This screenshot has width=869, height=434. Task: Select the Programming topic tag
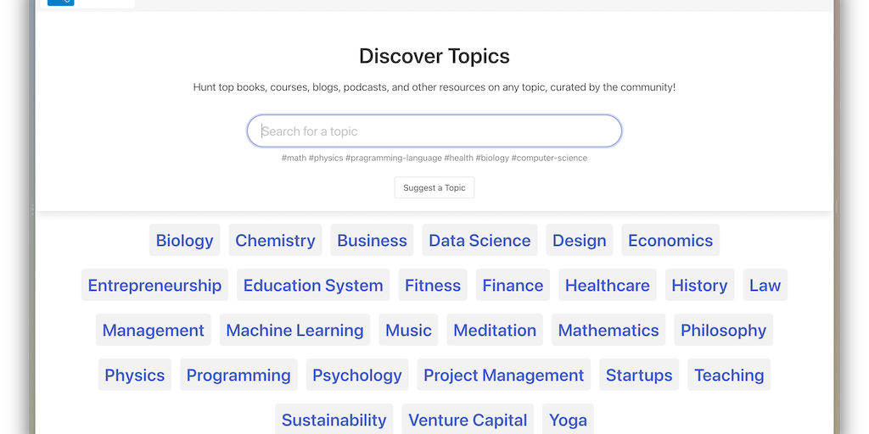point(238,376)
